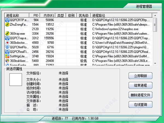
Task: Click the 已用内存: 1.90 GB status text
Action: [x=85, y=118]
